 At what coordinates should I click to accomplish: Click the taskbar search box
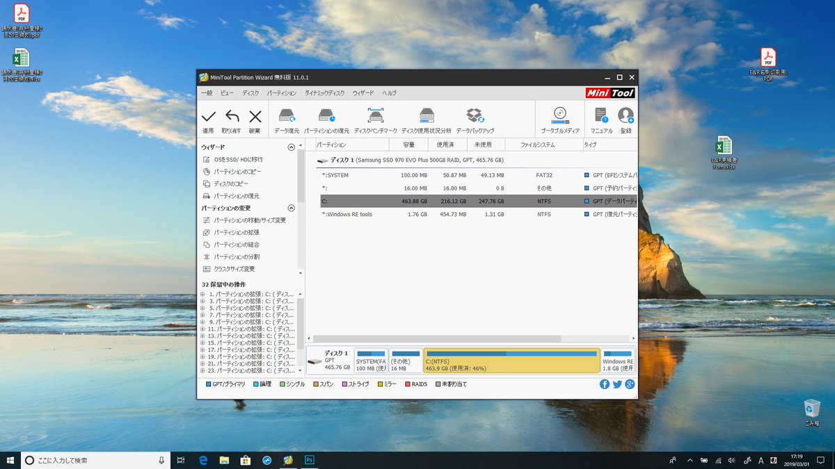[x=95, y=460]
